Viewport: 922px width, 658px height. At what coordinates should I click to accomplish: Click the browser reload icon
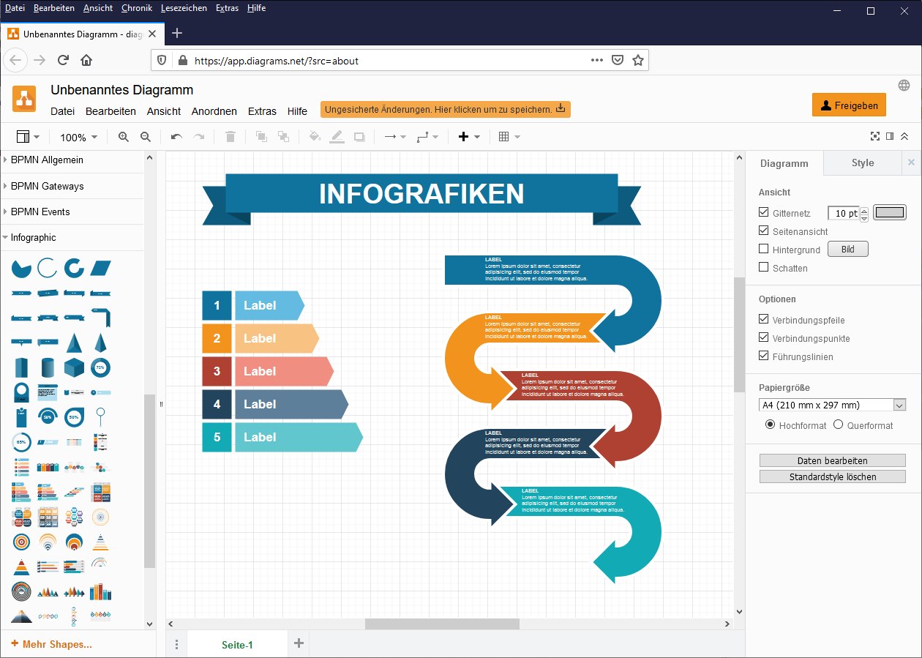click(x=64, y=60)
